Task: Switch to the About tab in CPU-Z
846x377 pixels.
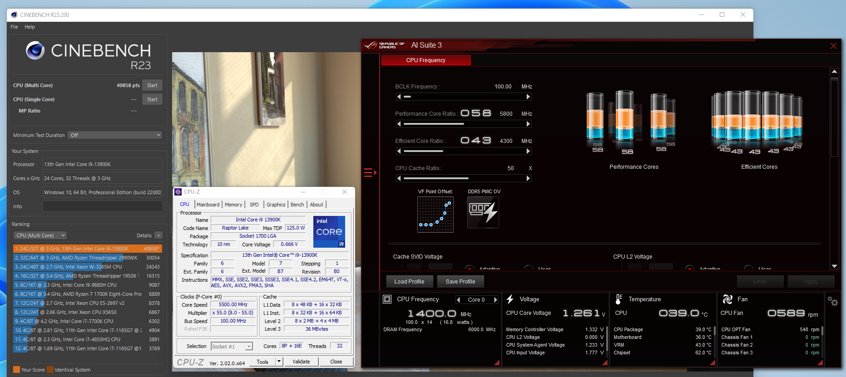Action: pos(317,205)
